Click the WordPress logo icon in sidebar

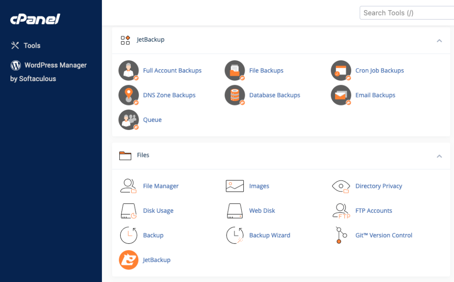(x=16, y=65)
